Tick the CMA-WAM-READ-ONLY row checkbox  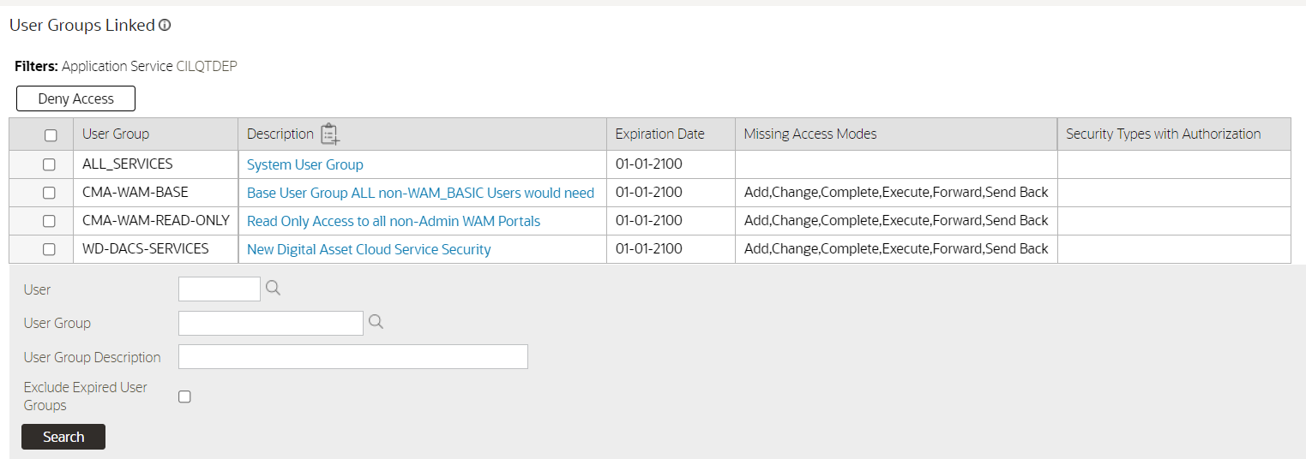[x=50, y=221]
